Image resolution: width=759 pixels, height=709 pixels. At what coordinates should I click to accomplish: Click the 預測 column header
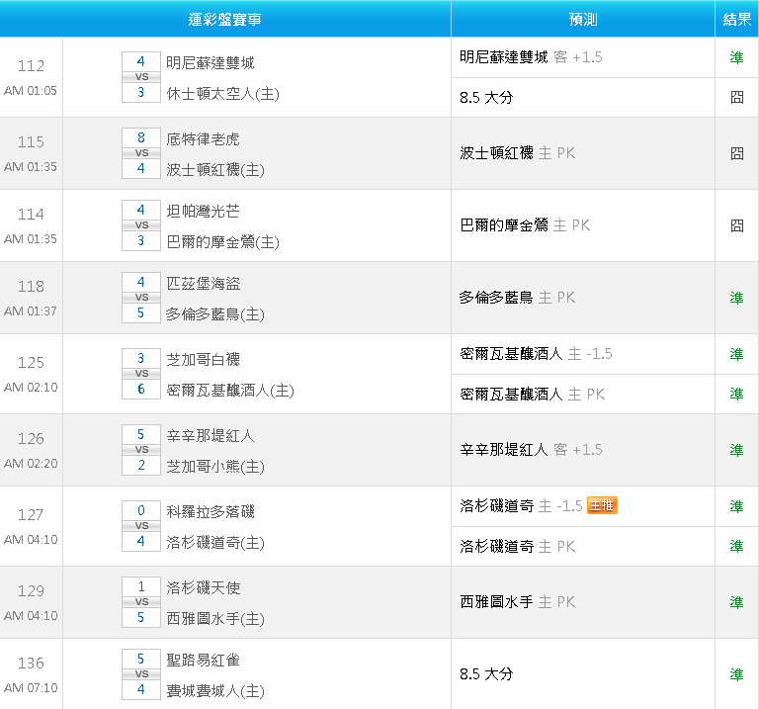tap(583, 19)
